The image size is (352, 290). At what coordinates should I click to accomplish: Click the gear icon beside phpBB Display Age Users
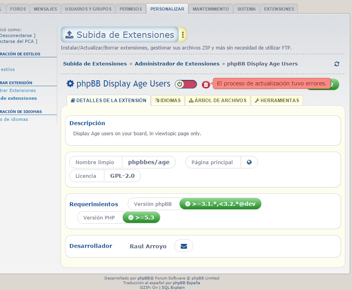coord(70,84)
